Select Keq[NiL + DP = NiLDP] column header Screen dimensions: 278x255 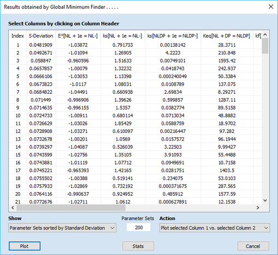point(227,36)
